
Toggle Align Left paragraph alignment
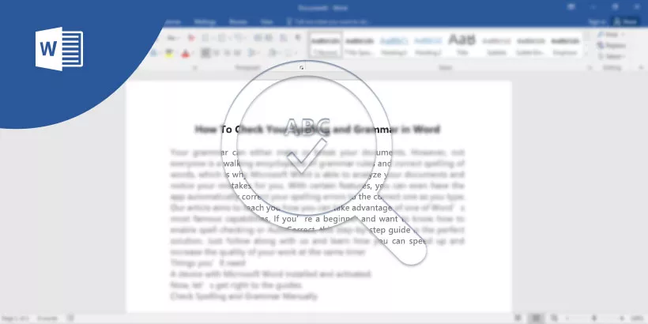205,53
